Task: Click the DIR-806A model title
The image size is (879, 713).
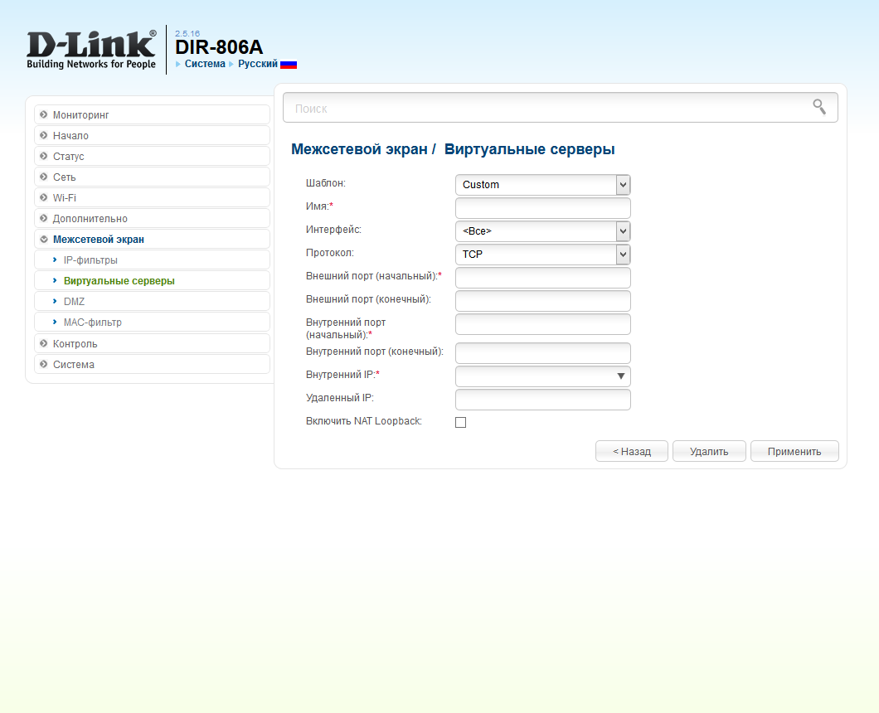Action: point(219,47)
